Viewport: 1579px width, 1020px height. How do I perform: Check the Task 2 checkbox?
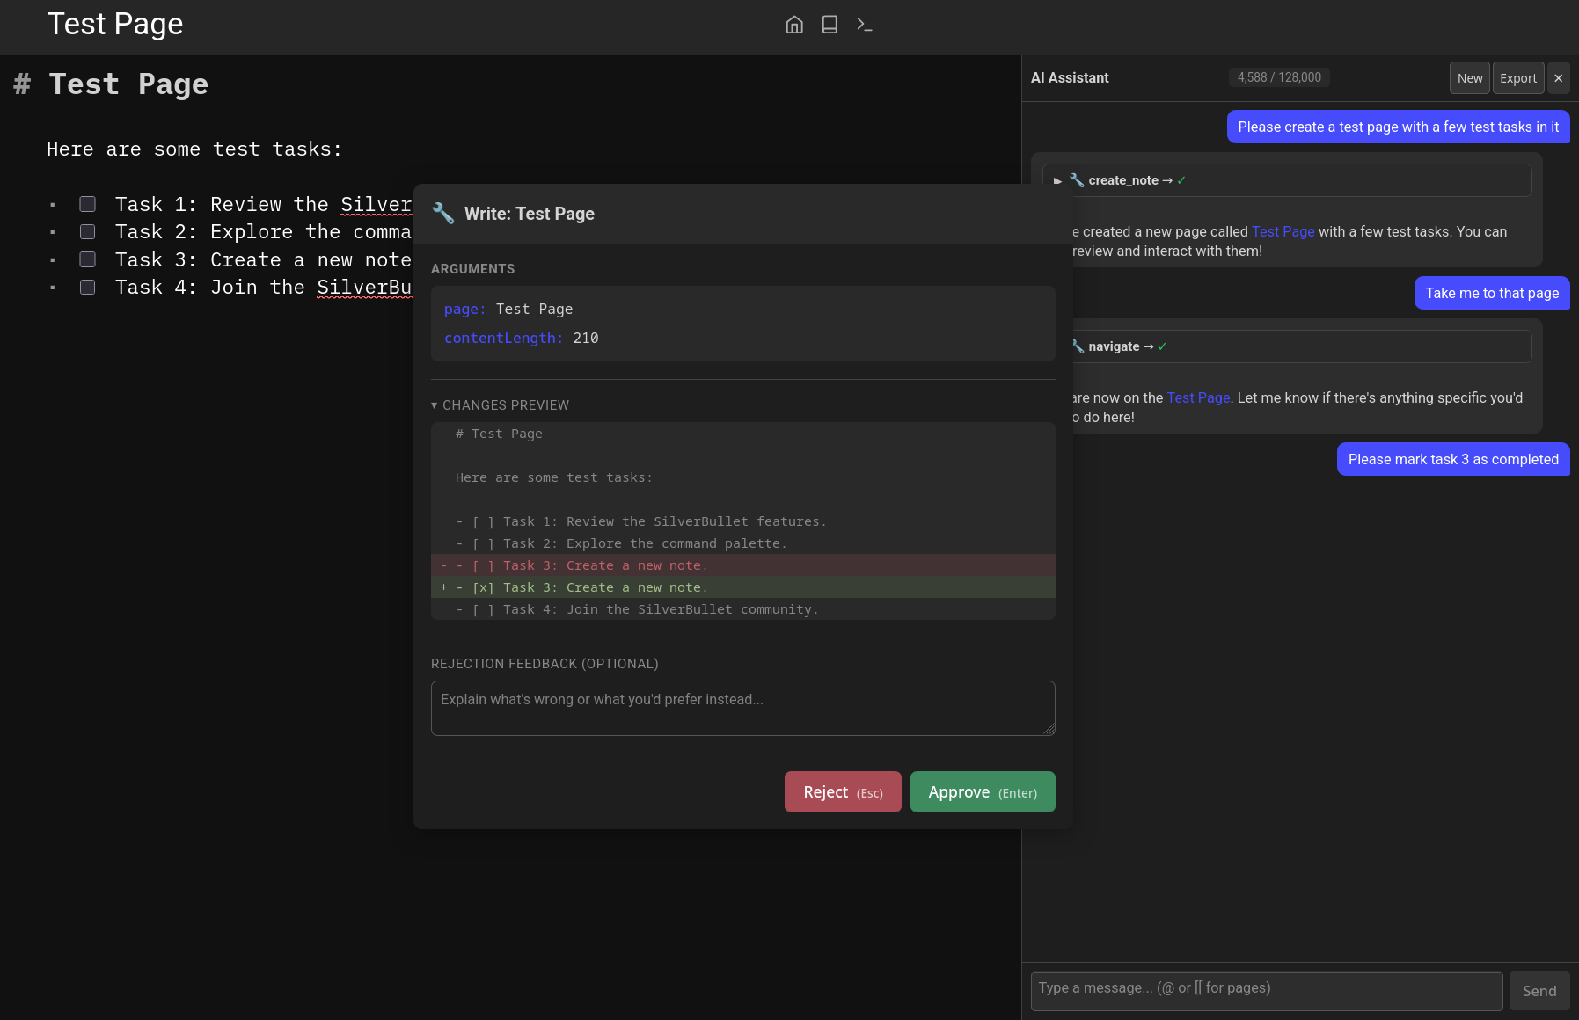88,232
